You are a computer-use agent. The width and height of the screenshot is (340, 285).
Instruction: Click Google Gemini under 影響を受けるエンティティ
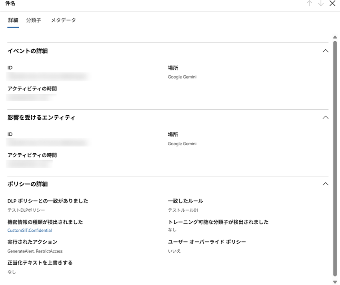pyautogui.click(x=182, y=144)
